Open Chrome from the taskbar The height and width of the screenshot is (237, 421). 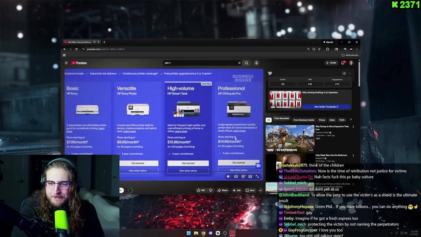(x=203, y=233)
